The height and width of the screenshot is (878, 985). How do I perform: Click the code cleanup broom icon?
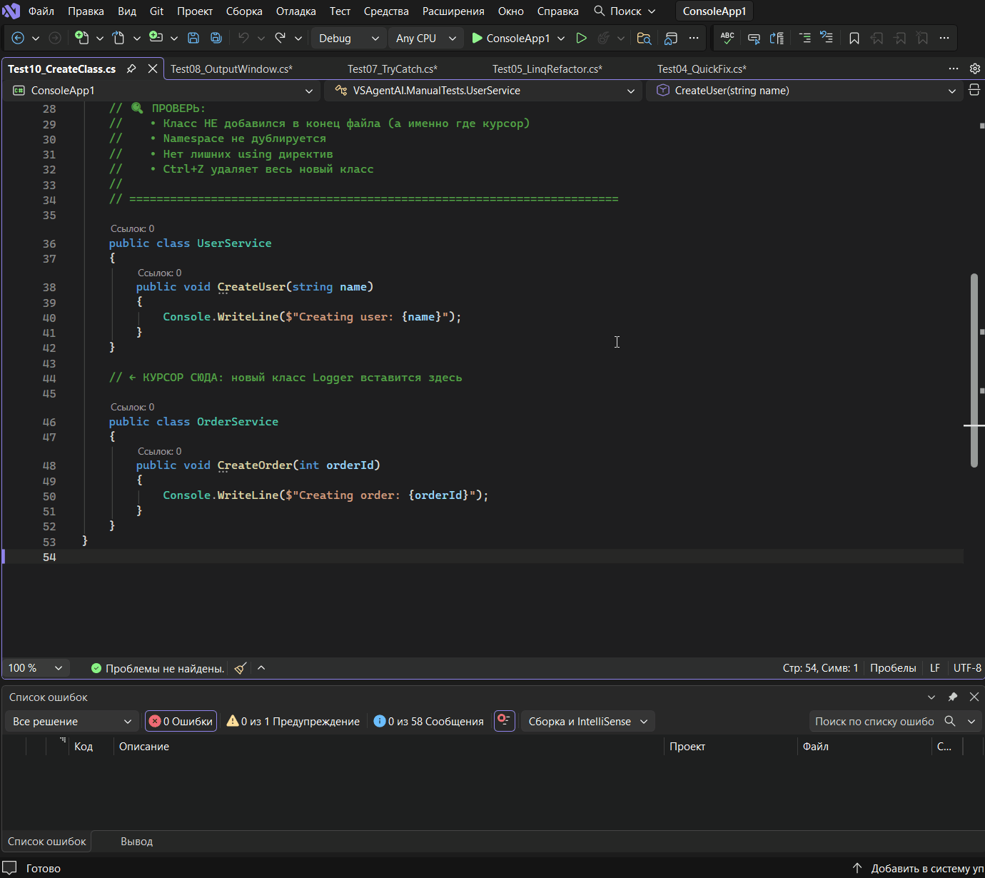241,668
